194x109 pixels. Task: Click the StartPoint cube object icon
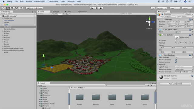click(x=159, y=15)
